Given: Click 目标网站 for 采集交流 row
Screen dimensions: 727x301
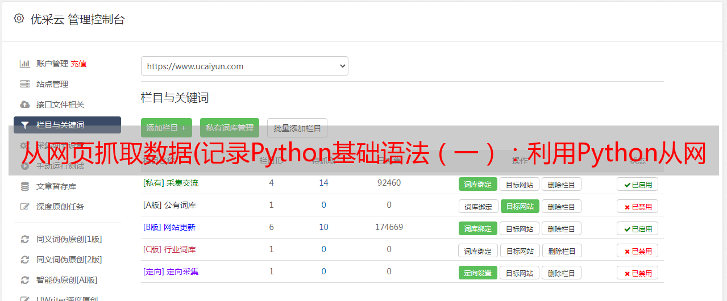Looking at the screenshot, I should click(x=520, y=184).
